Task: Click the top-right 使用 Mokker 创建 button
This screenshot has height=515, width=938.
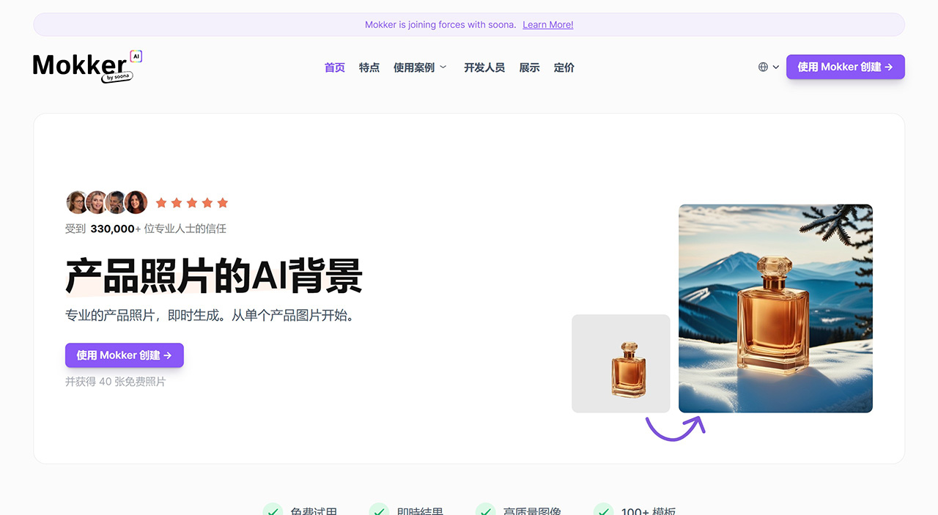Action: pyautogui.click(x=845, y=67)
